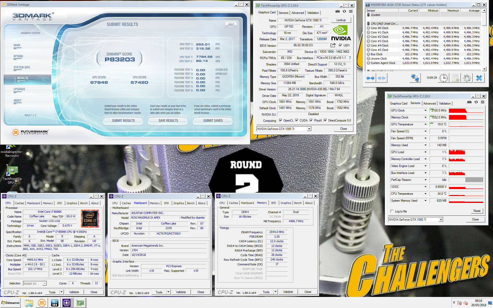Click HWiNFO log file add icon
Image resolution: width=493 pixels, height=308 pixels.
tap(455, 78)
